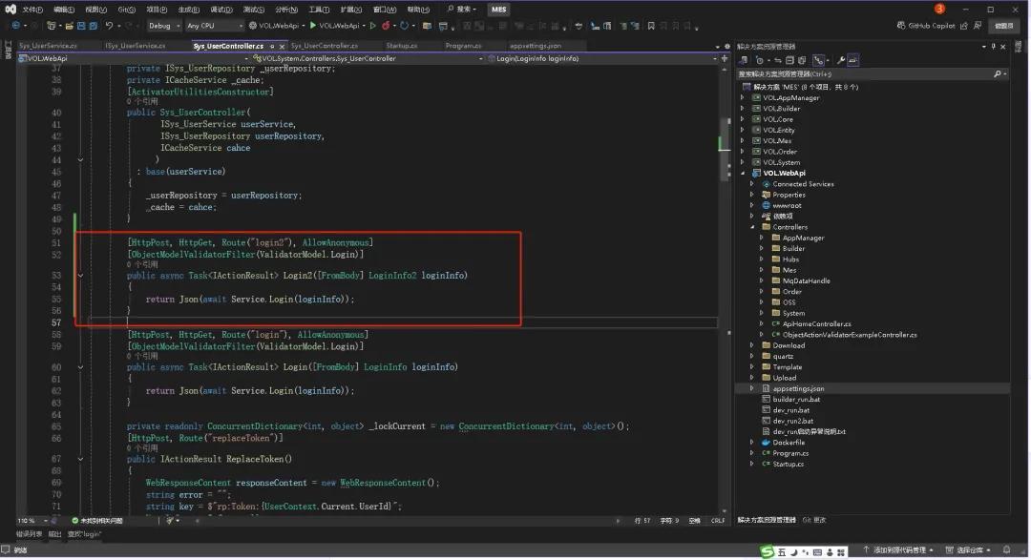Pin the Sys_UserController.cs tab
This screenshot has width=1031, height=560.
pos(271,45)
